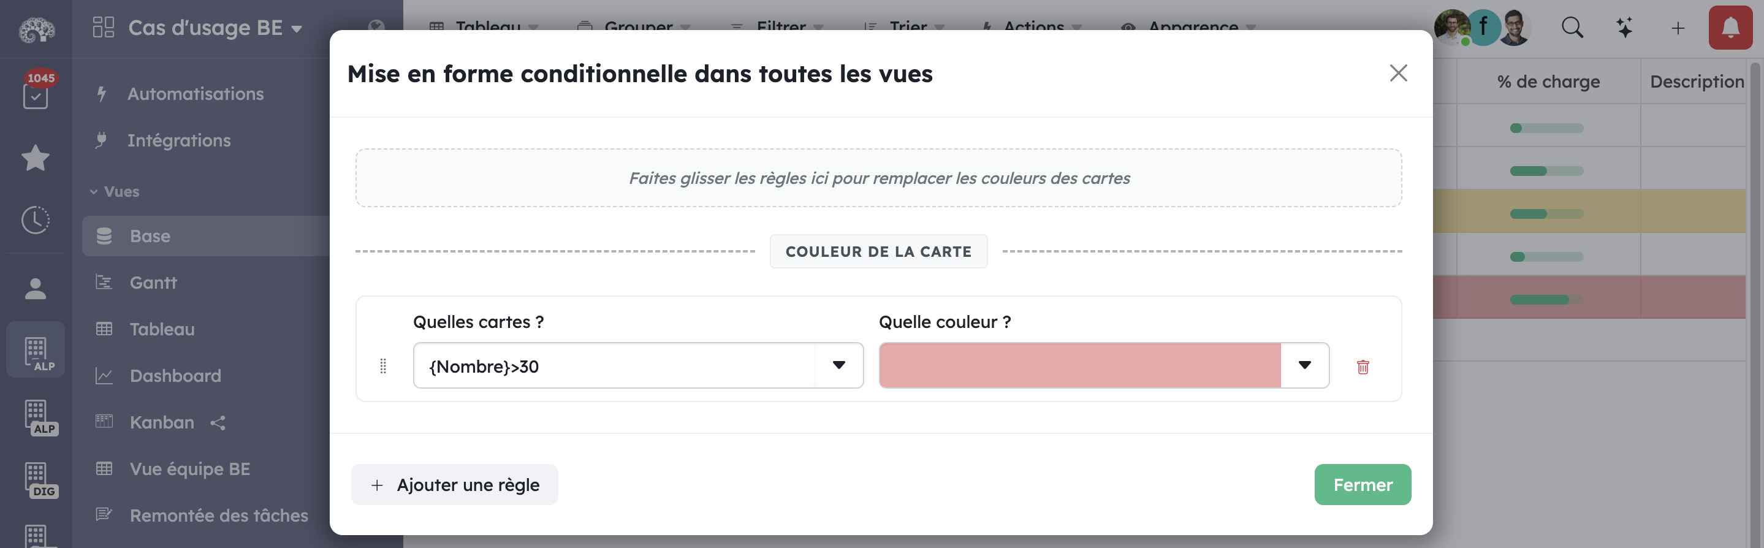Click the Fermer button
This screenshot has width=1764, height=548.
click(x=1362, y=484)
